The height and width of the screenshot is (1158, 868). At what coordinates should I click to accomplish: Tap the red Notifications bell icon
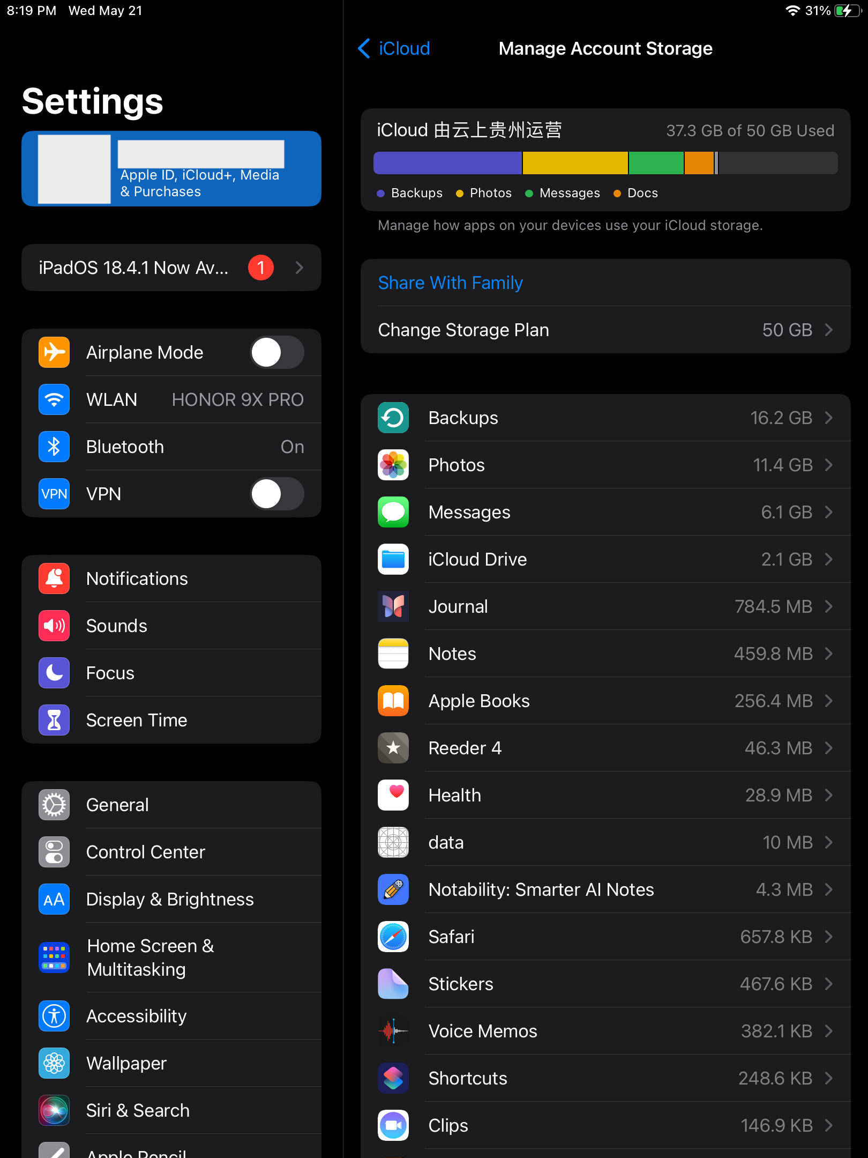coord(54,578)
